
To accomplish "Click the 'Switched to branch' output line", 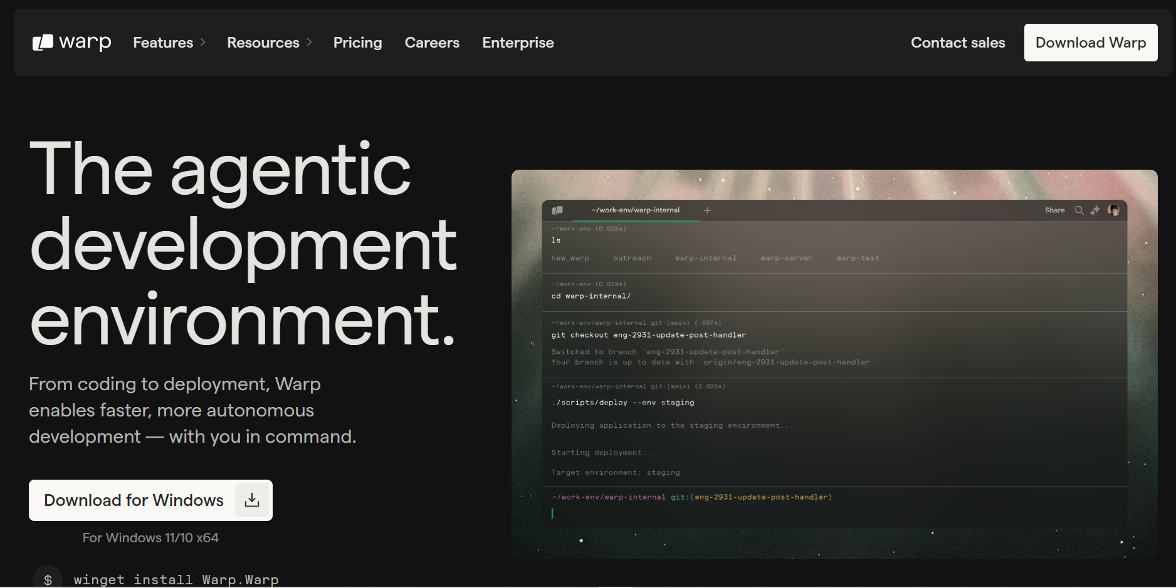I will pos(668,352).
